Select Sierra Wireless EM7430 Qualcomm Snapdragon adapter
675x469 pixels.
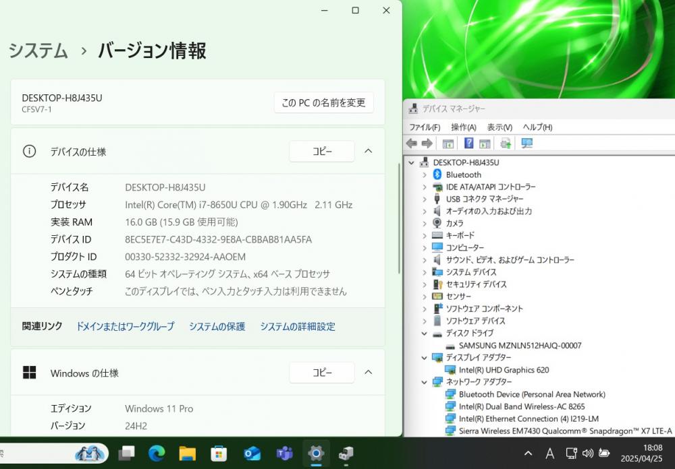pos(565,431)
